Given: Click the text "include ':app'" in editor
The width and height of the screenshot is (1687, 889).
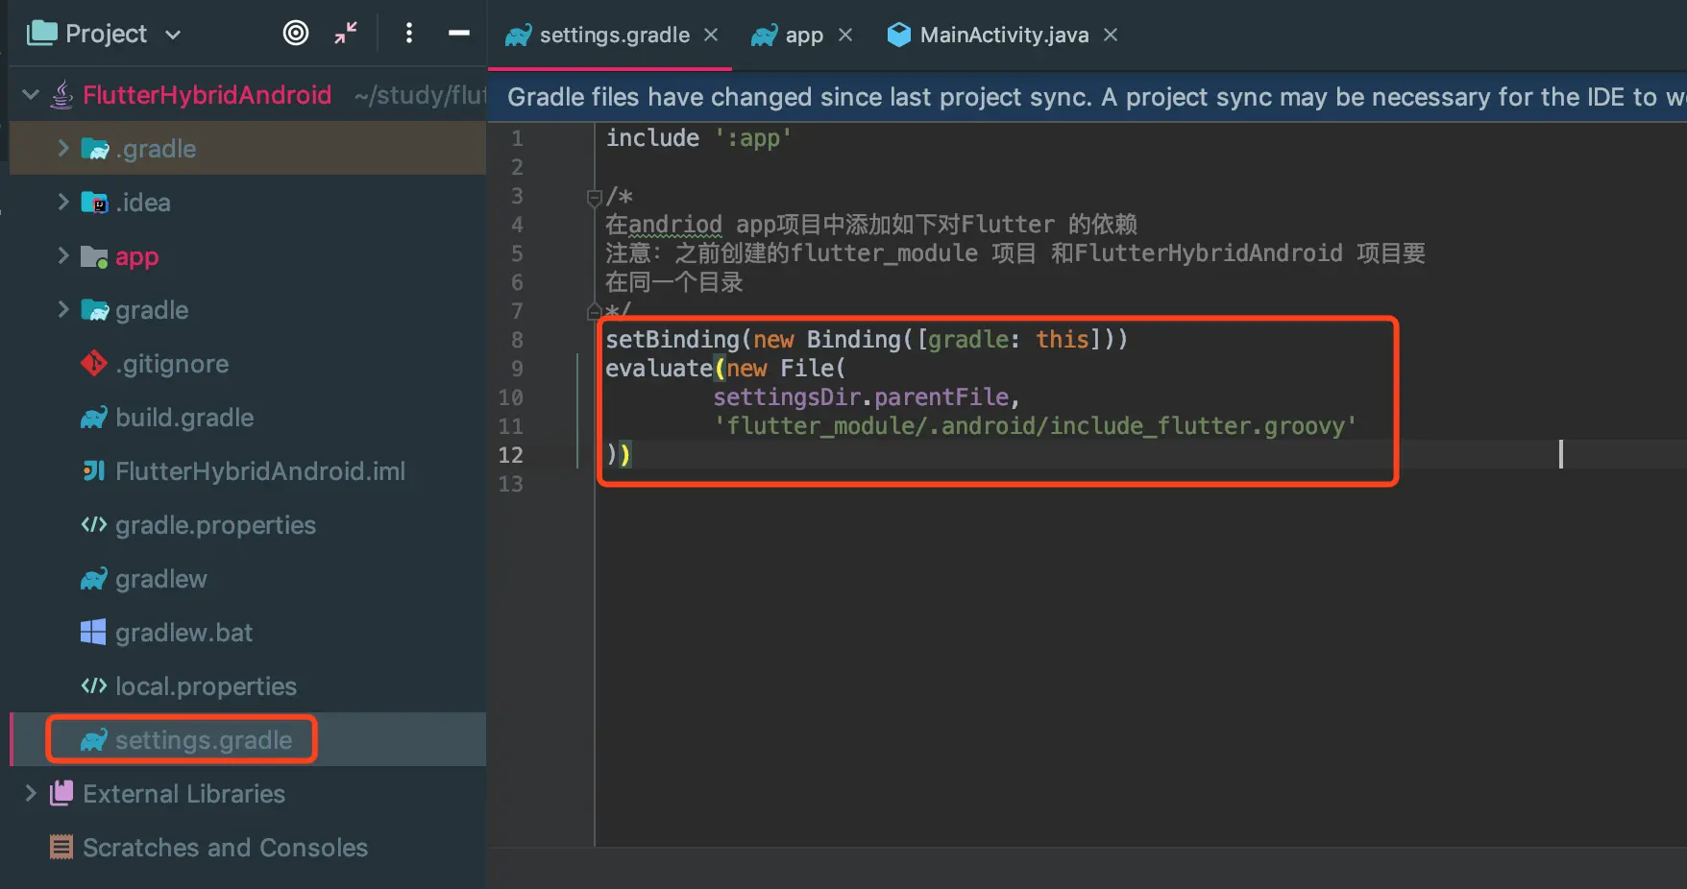Looking at the screenshot, I should click(698, 138).
